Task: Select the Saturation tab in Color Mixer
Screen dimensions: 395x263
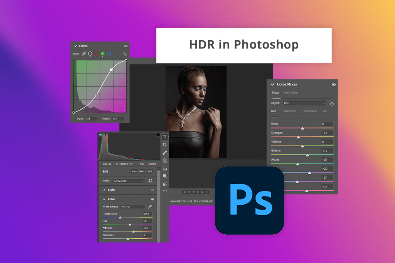Action: [x=289, y=111]
